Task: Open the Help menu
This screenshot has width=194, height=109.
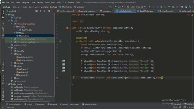Action: pyautogui.click(x=78, y=2)
